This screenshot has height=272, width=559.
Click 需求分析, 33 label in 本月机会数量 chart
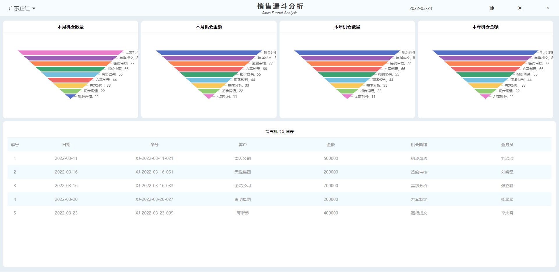tap(100, 85)
